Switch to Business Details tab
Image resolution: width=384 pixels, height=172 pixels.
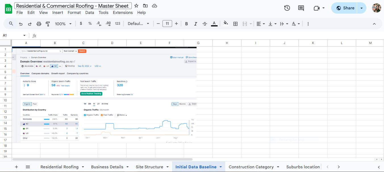pyautogui.click(x=110, y=167)
